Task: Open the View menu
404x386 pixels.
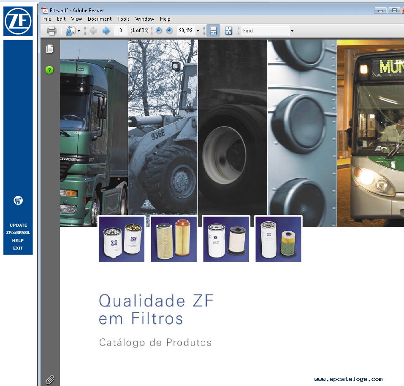Action: click(76, 19)
